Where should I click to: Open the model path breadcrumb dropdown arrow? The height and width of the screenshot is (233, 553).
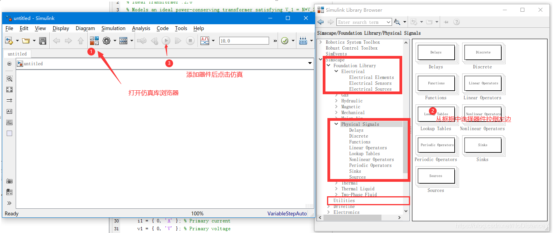[x=310, y=63]
